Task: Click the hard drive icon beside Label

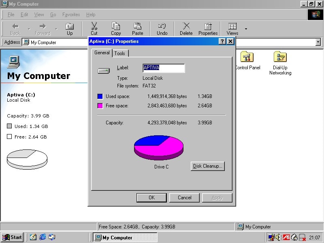Action: [104, 71]
